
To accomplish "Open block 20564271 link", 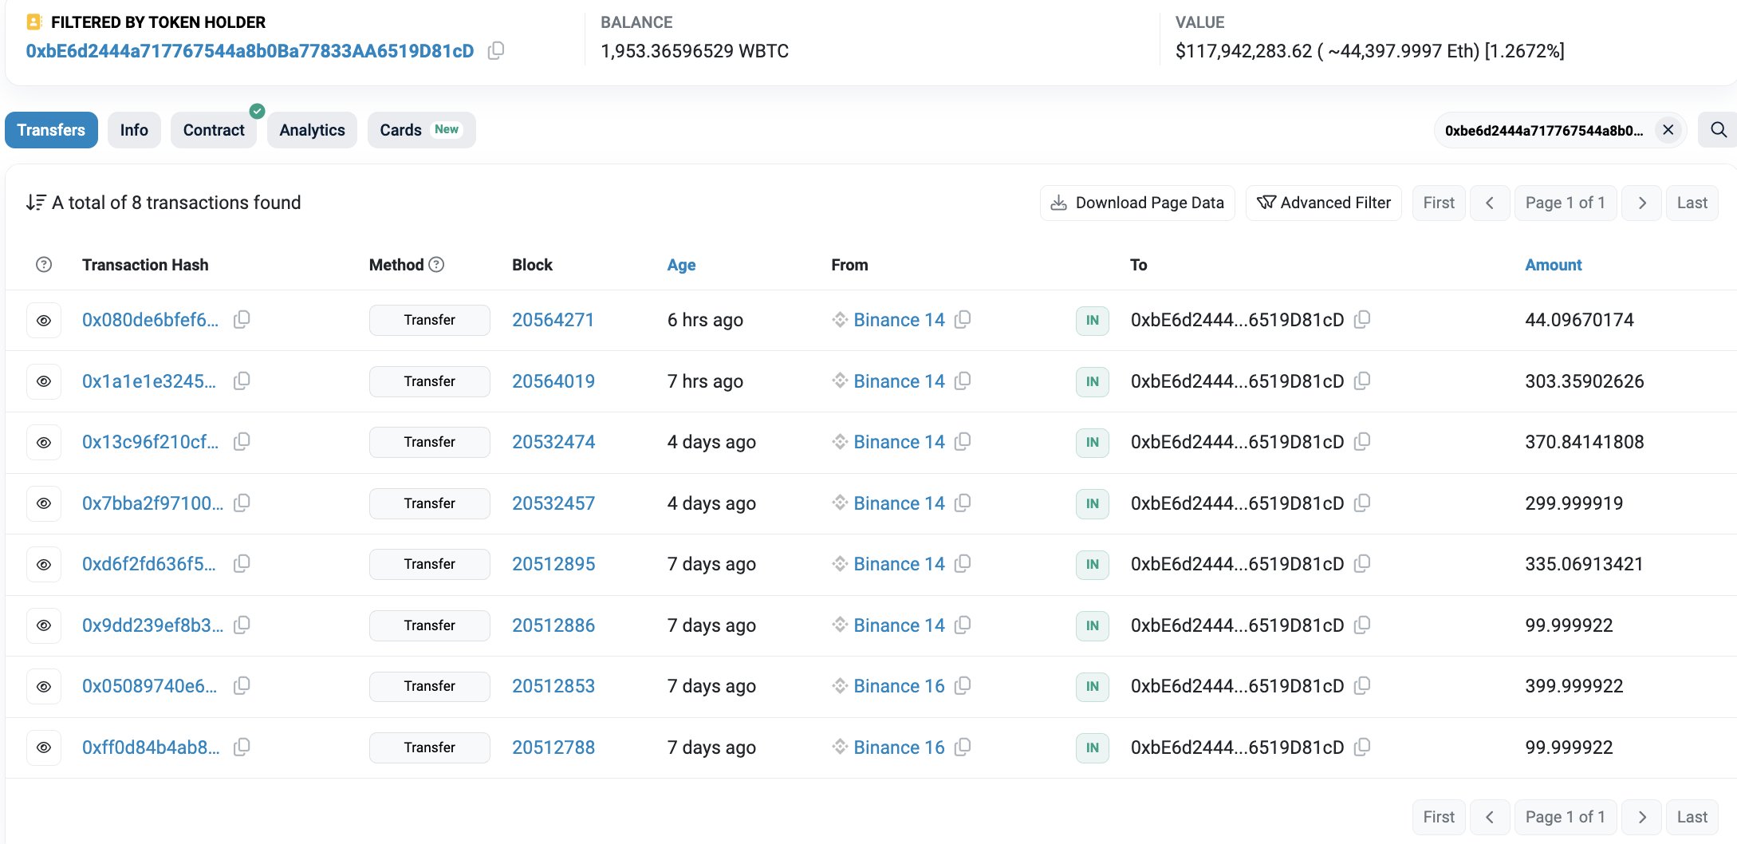I will coord(553,320).
